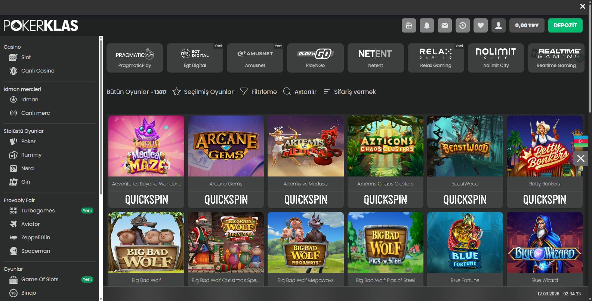Open the Azticons Chaos Clusters thumbnail
This screenshot has height=301, width=592.
385,146
